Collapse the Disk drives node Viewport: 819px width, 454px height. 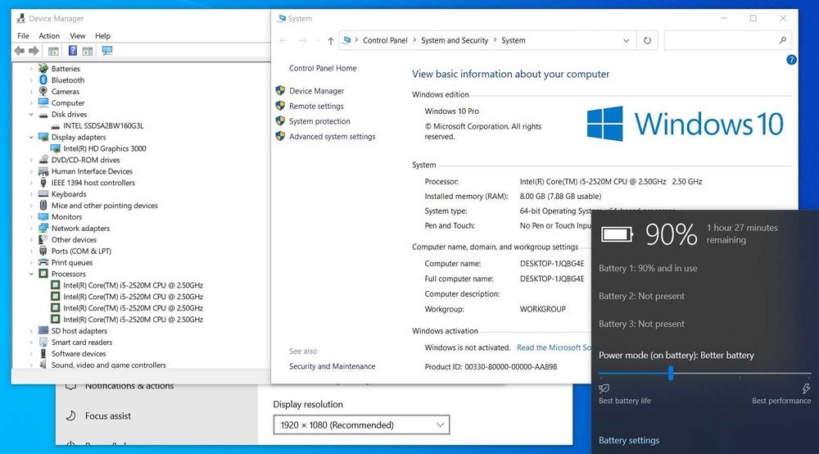pyautogui.click(x=31, y=115)
